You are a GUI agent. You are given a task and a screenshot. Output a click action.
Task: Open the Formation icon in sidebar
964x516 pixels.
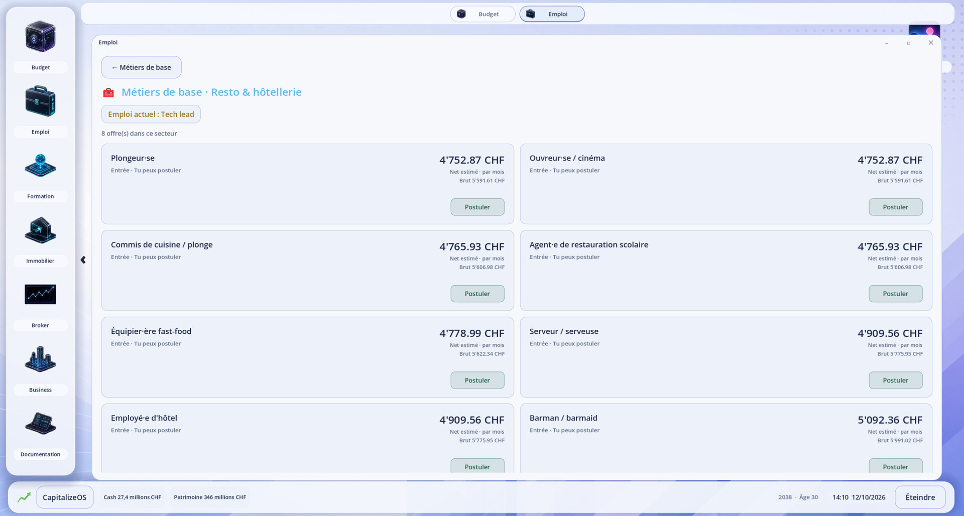pos(40,166)
